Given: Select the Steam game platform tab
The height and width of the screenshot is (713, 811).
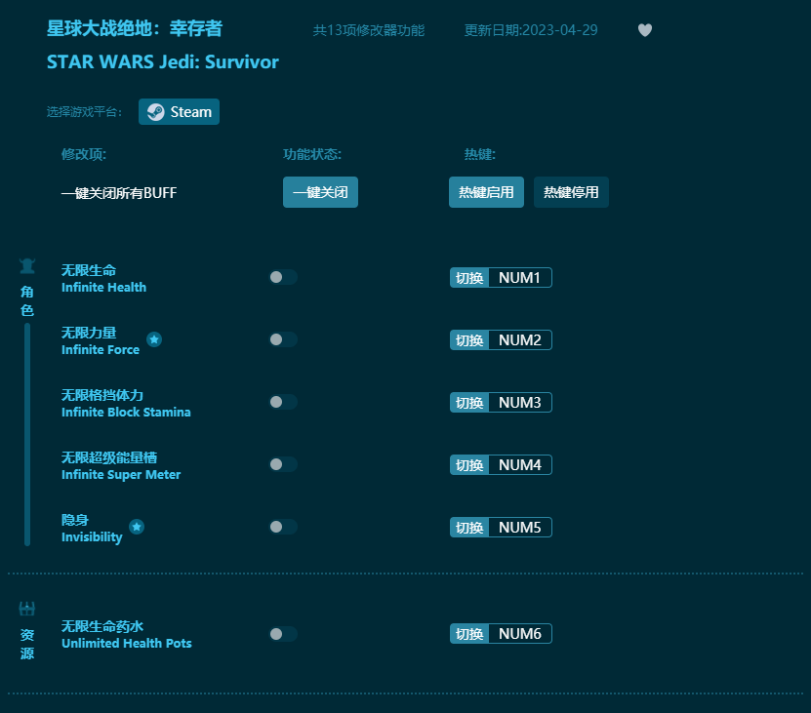Looking at the screenshot, I should click(179, 111).
